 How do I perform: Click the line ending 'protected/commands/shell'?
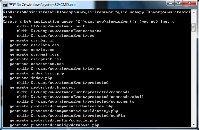80,97
